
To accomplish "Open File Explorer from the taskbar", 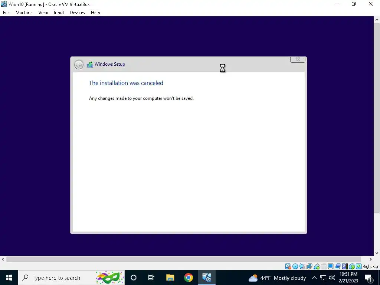I will (170, 278).
